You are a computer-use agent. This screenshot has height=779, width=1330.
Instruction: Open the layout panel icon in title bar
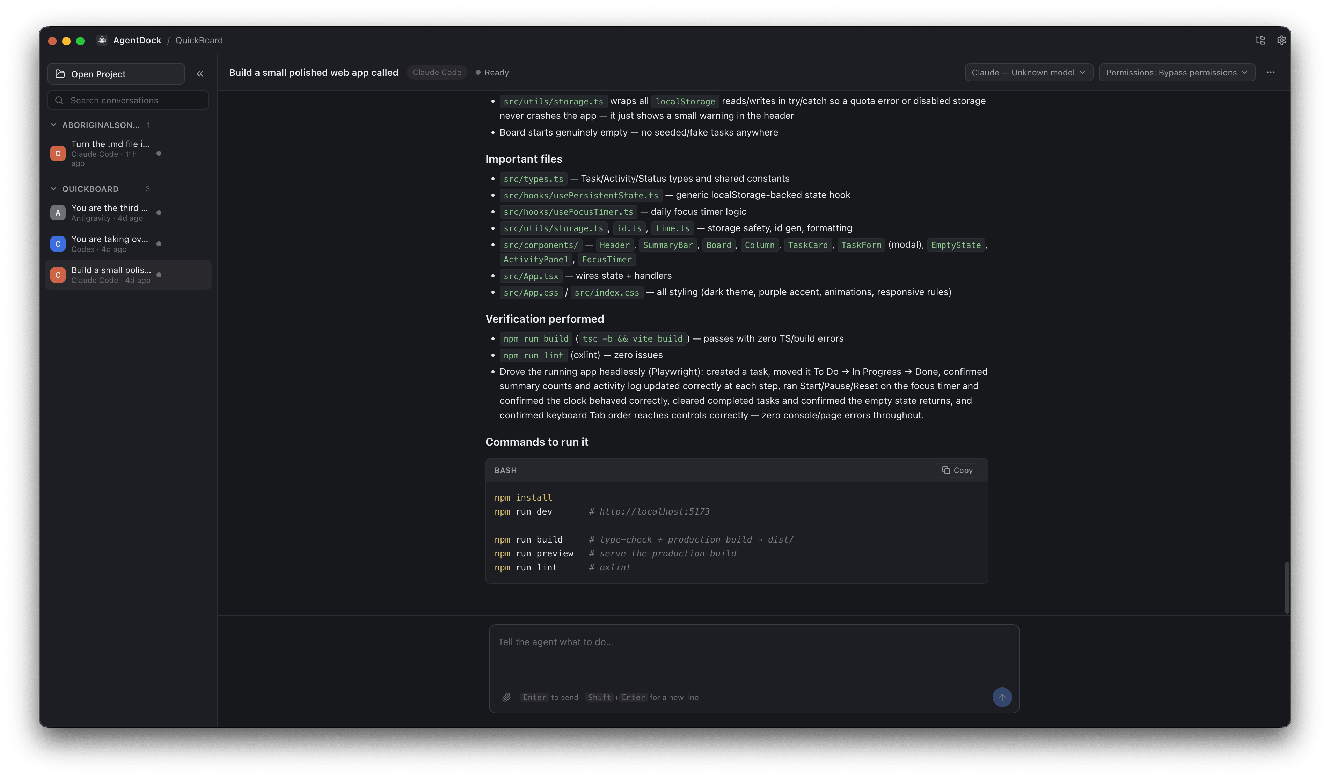pyautogui.click(x=1261, y=40)
